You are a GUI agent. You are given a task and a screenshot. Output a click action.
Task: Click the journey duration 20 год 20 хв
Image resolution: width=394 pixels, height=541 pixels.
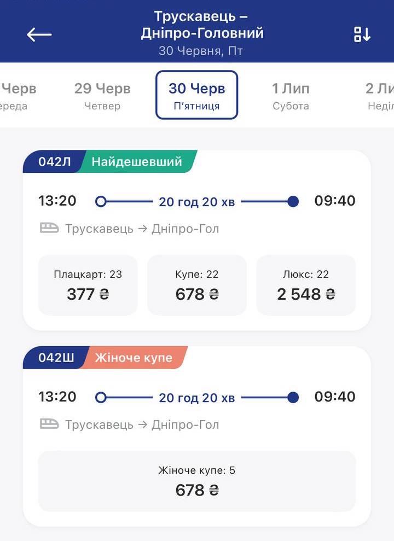coord(197,201)
